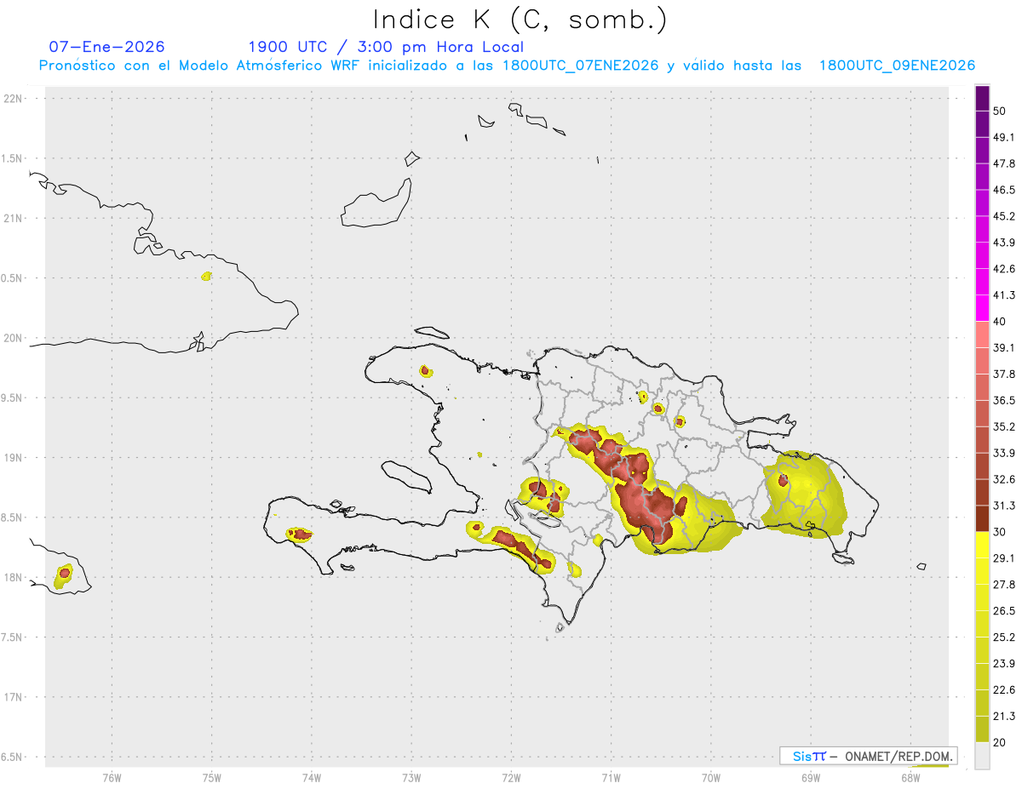Viewport: 1022px width, 789px height.
Task: Click the dark purple legend segment above 50
Action: coord(983,99)
